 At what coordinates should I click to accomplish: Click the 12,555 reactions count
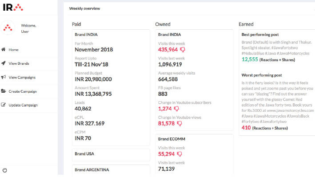(250, 59)
